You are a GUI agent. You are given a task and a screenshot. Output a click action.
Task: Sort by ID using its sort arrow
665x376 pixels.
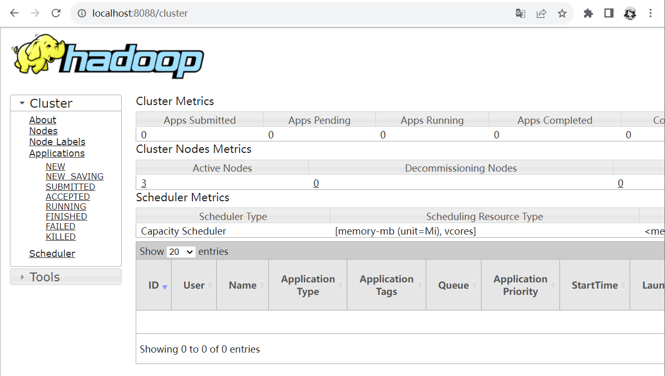pos(165,287)
